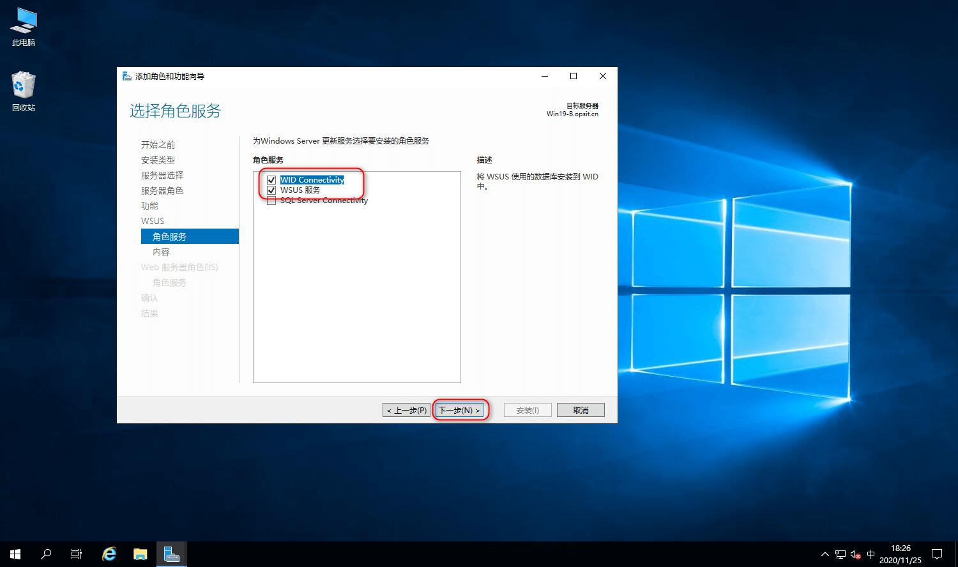The width and height of the screenshot is (958, 567).
Task: Check SQL Server Connectivity checkbox
Action: tap(271, 200)
